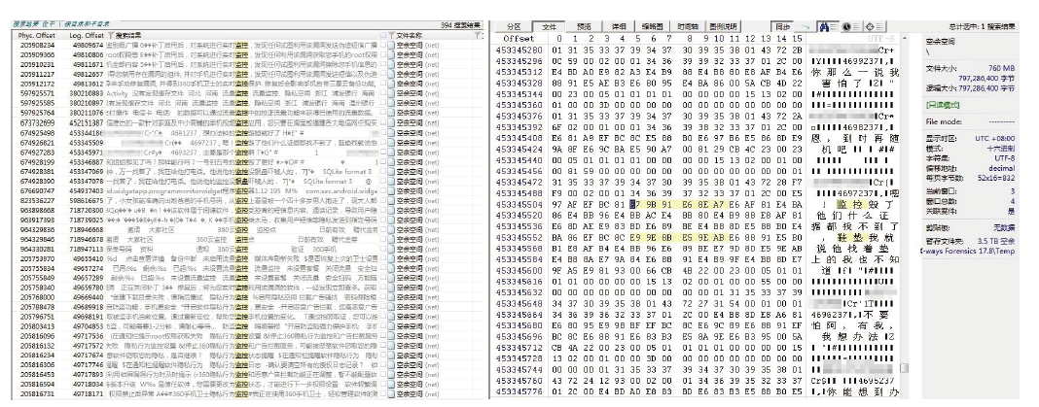Click the 每页字节数 52x16=832 value
Image resolution: width=1039 pixels, height=407 pixels.
coord(995,178)
